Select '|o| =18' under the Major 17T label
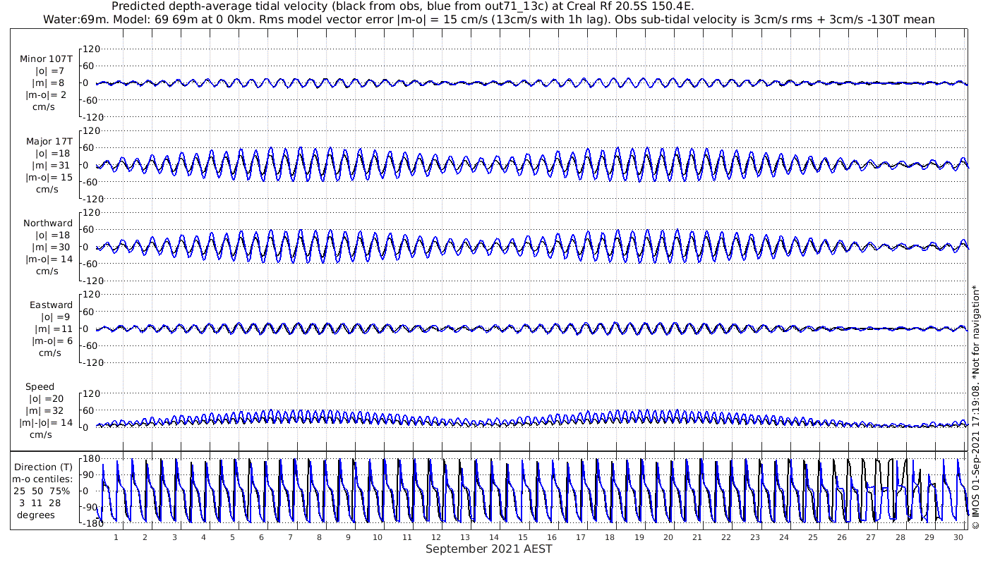Viewport: 988px width, 564px height. (52, 153)
